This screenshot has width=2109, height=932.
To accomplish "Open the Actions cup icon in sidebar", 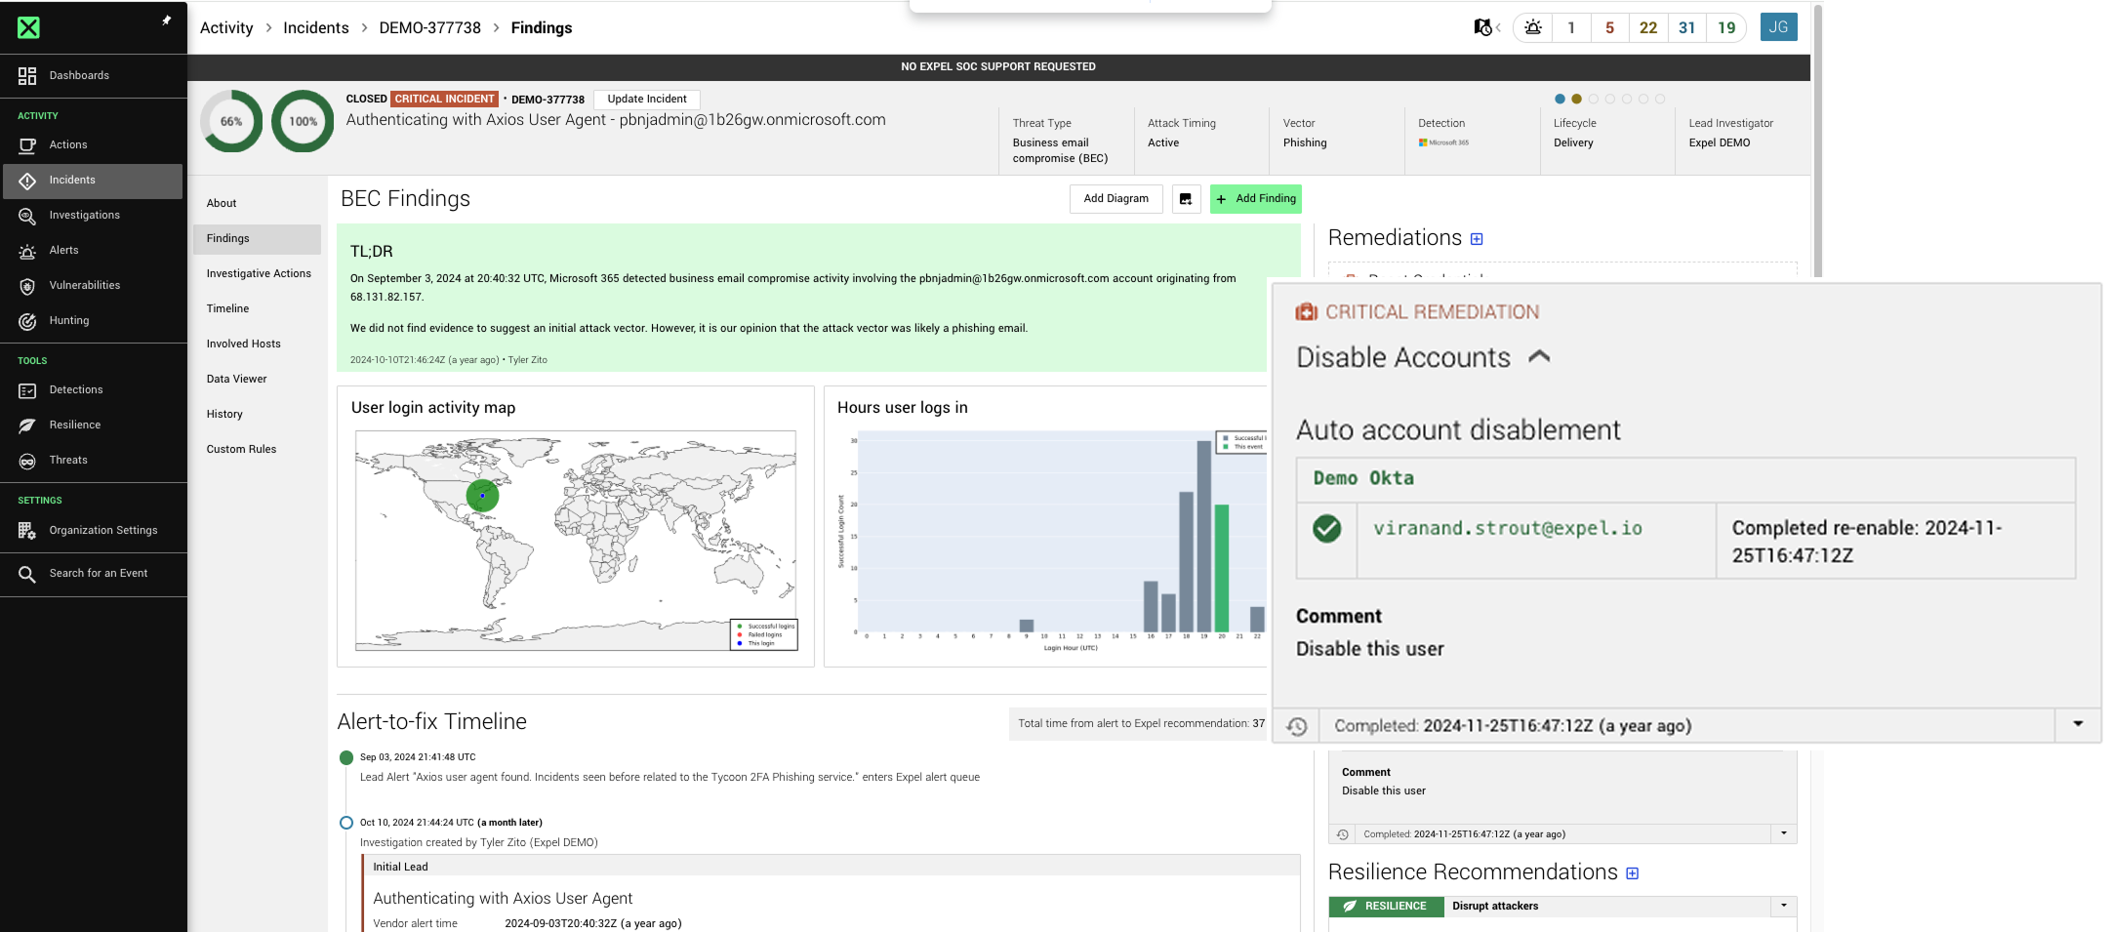I will tap(27, 145).
